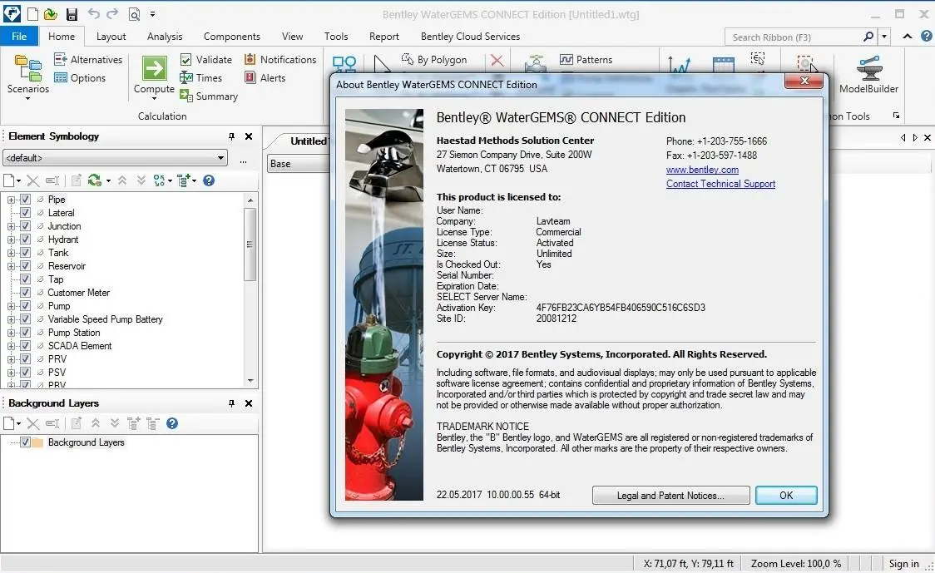Toggle the Background Layers folder checkbox
Viewport: 935px width, 573px height.
coord(25,442)
